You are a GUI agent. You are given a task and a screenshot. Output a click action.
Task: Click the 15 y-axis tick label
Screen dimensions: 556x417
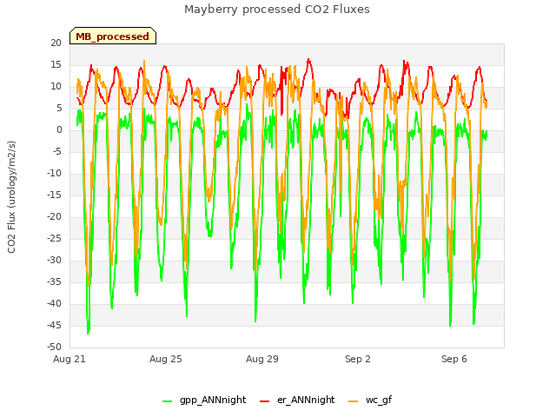coord(56,64)
